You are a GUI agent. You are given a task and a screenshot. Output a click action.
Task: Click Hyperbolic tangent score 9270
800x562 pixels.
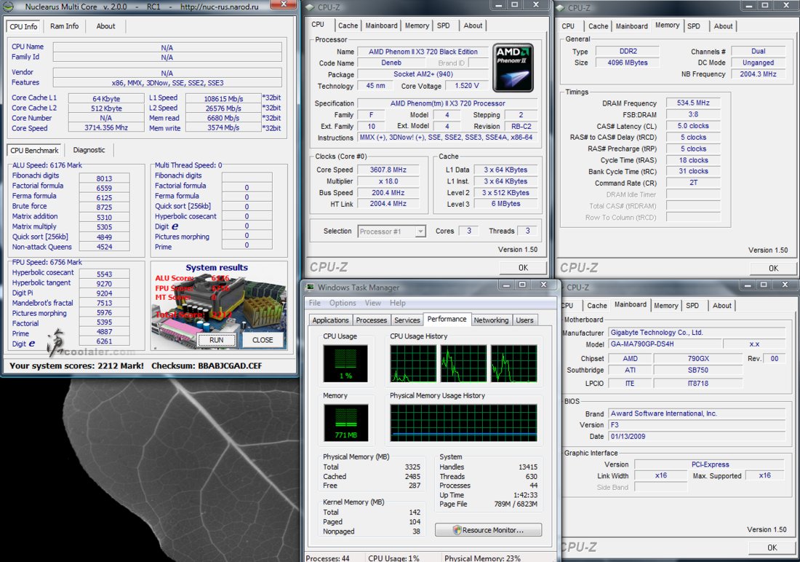click(x=104, y=284)
